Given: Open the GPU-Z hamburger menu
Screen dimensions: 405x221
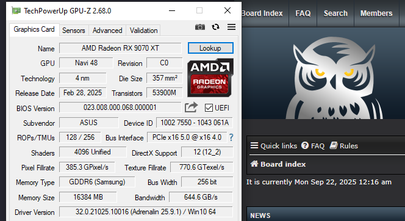Looking at the screenshot, I should coord(231,27).
